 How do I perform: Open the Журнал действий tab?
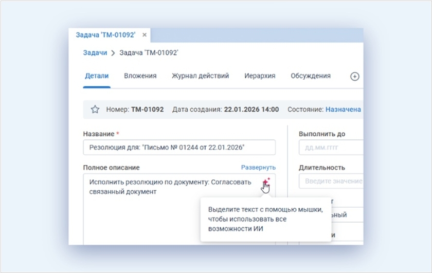pyautogui.click(x=200, y=76)
